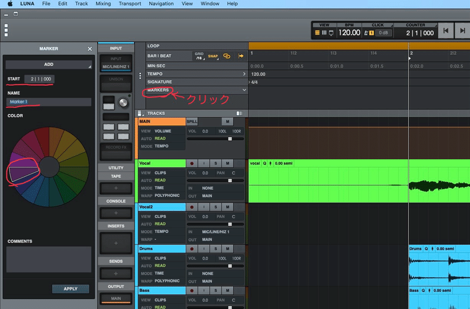Viewport: 470px width, 309px height.
Task: Record-arm the Drums track
Action: coord(192,248)
